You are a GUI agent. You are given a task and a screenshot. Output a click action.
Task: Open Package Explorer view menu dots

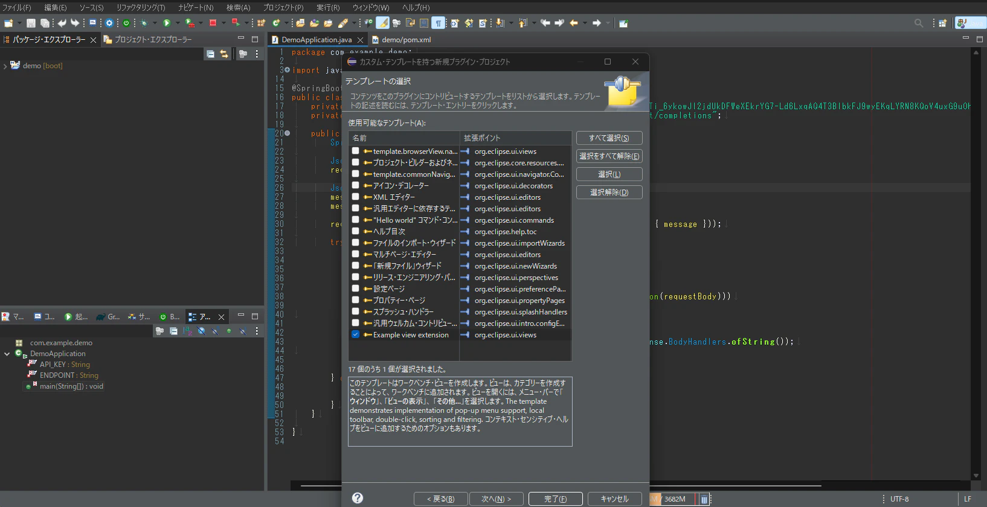coord(257,54)
